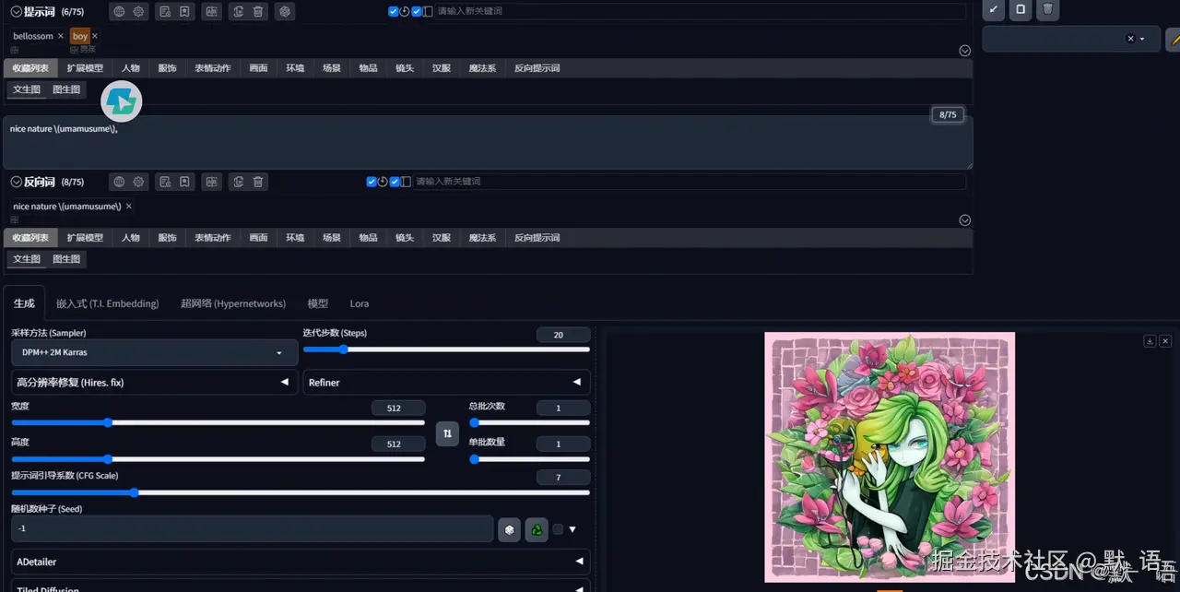Download the generated image via its download icon

coord(1150,341)
